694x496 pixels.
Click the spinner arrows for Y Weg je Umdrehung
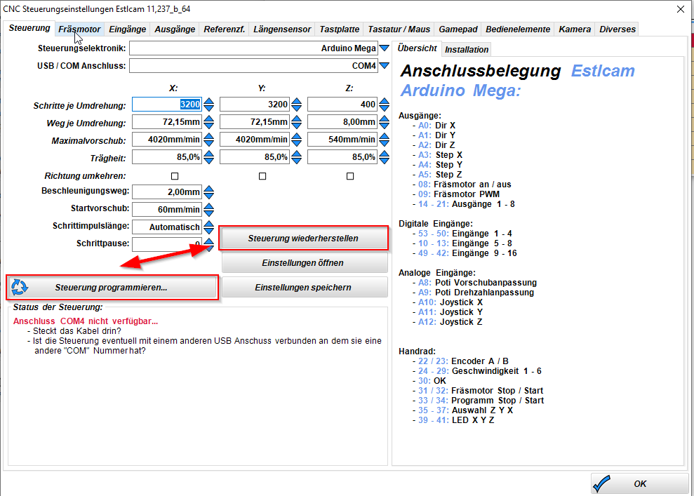pos(297,121)
